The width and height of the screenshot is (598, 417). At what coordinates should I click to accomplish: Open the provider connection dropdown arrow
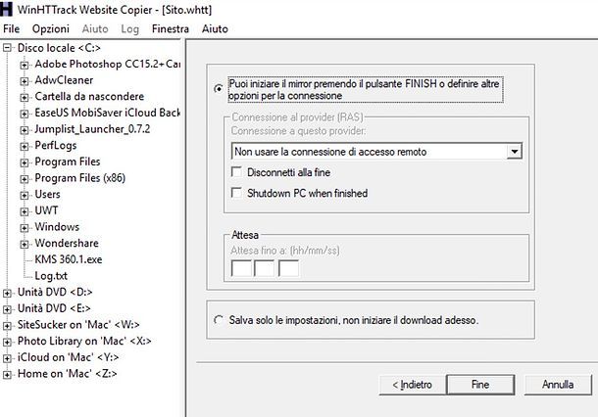[x=515, y=152]
